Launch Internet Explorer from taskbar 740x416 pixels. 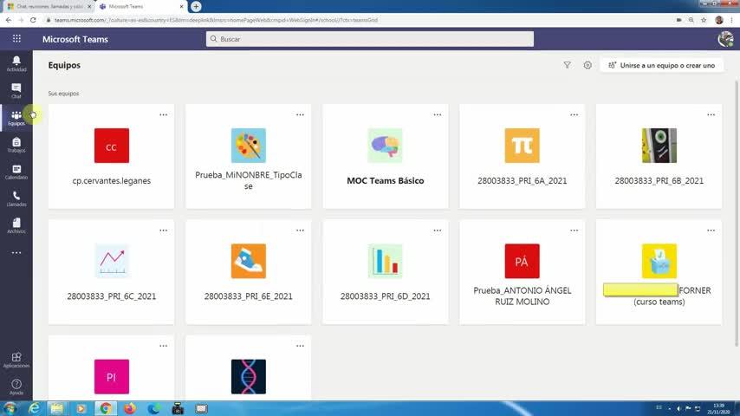[x=34, y=408]
